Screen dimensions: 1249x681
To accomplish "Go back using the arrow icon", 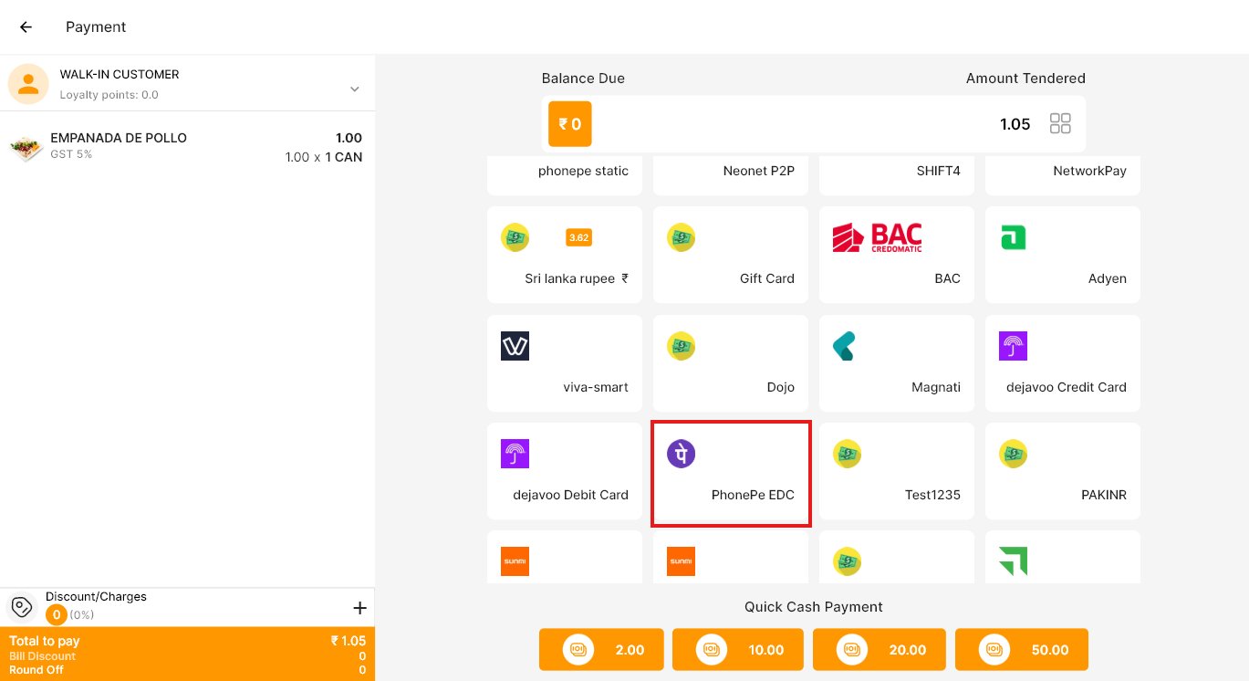I will pos(26,27).
